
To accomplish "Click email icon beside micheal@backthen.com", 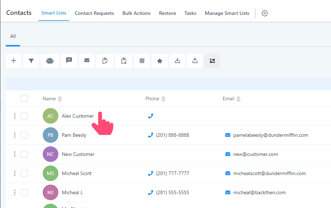I will (x=228, y=192).
